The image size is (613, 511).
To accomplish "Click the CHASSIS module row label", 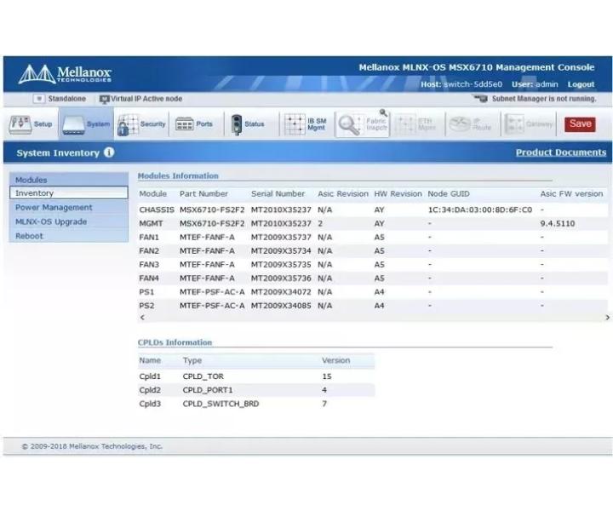I will [157, 210].
